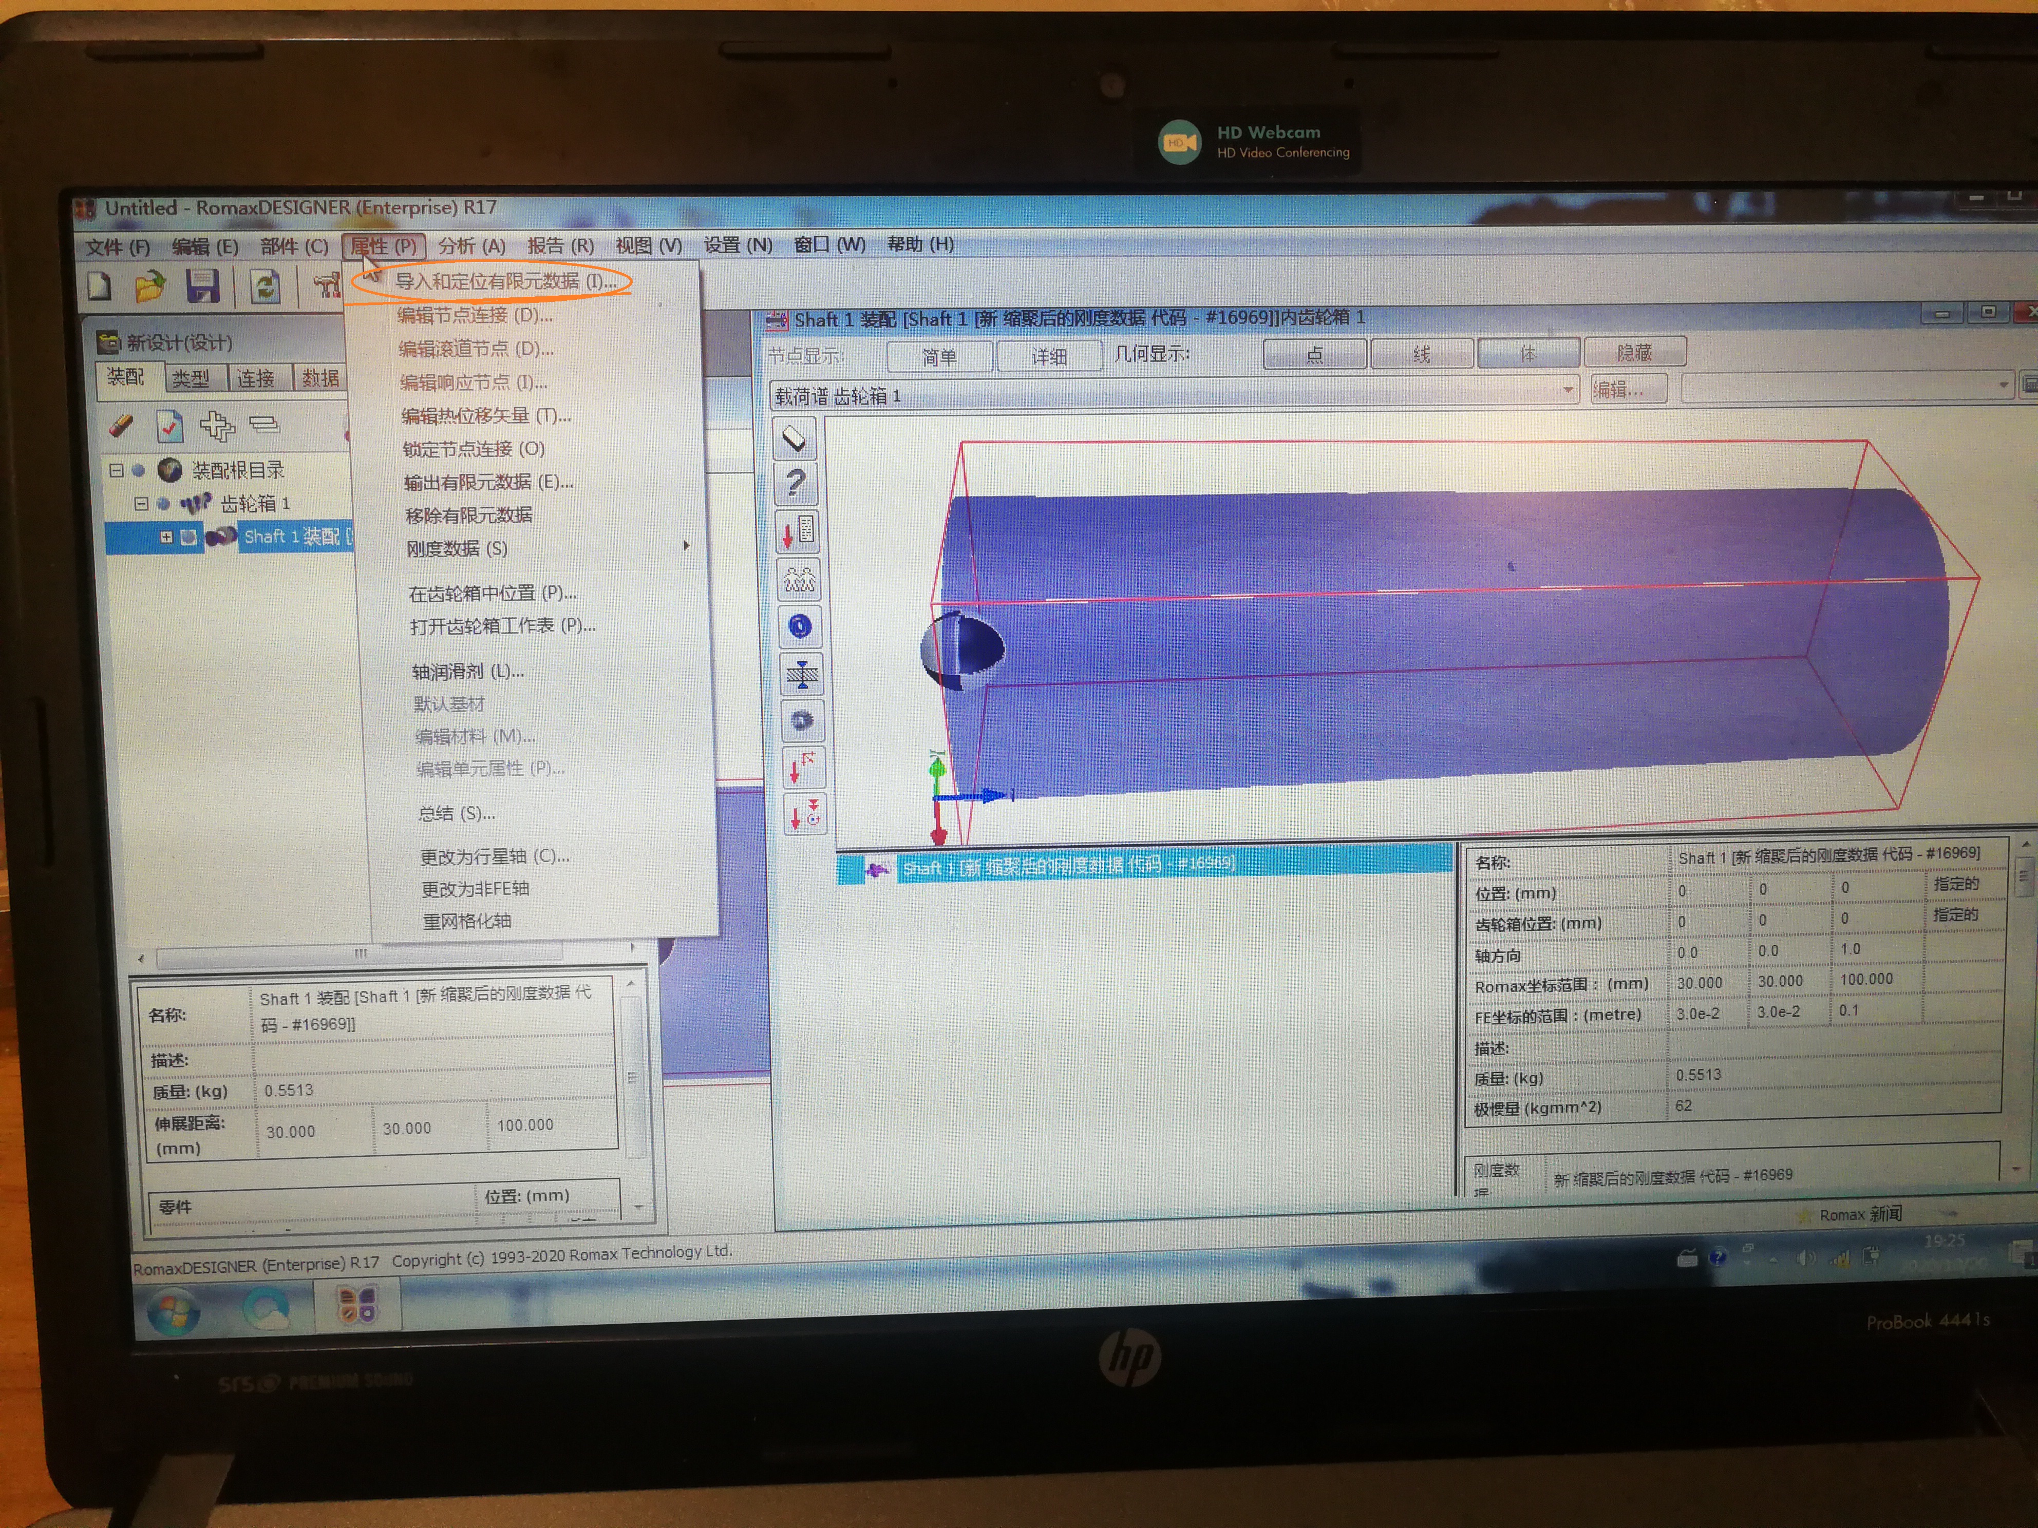Screen dimensions: 2038x1528
Task: Open the 视图 (V) menu
Action: 649,246
